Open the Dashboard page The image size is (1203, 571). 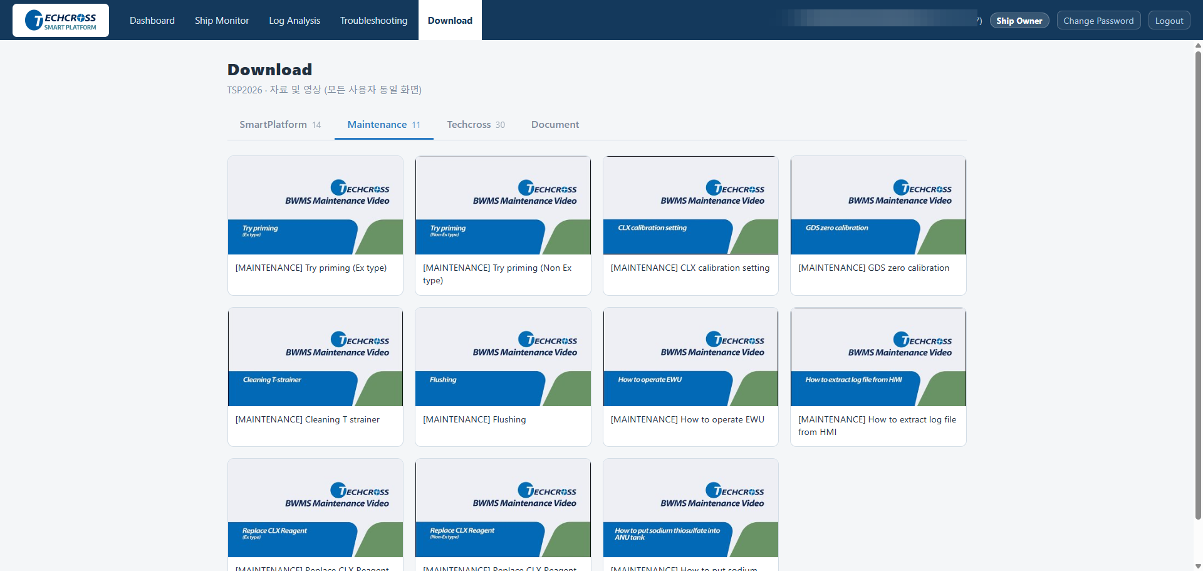[x=152, y=21]
